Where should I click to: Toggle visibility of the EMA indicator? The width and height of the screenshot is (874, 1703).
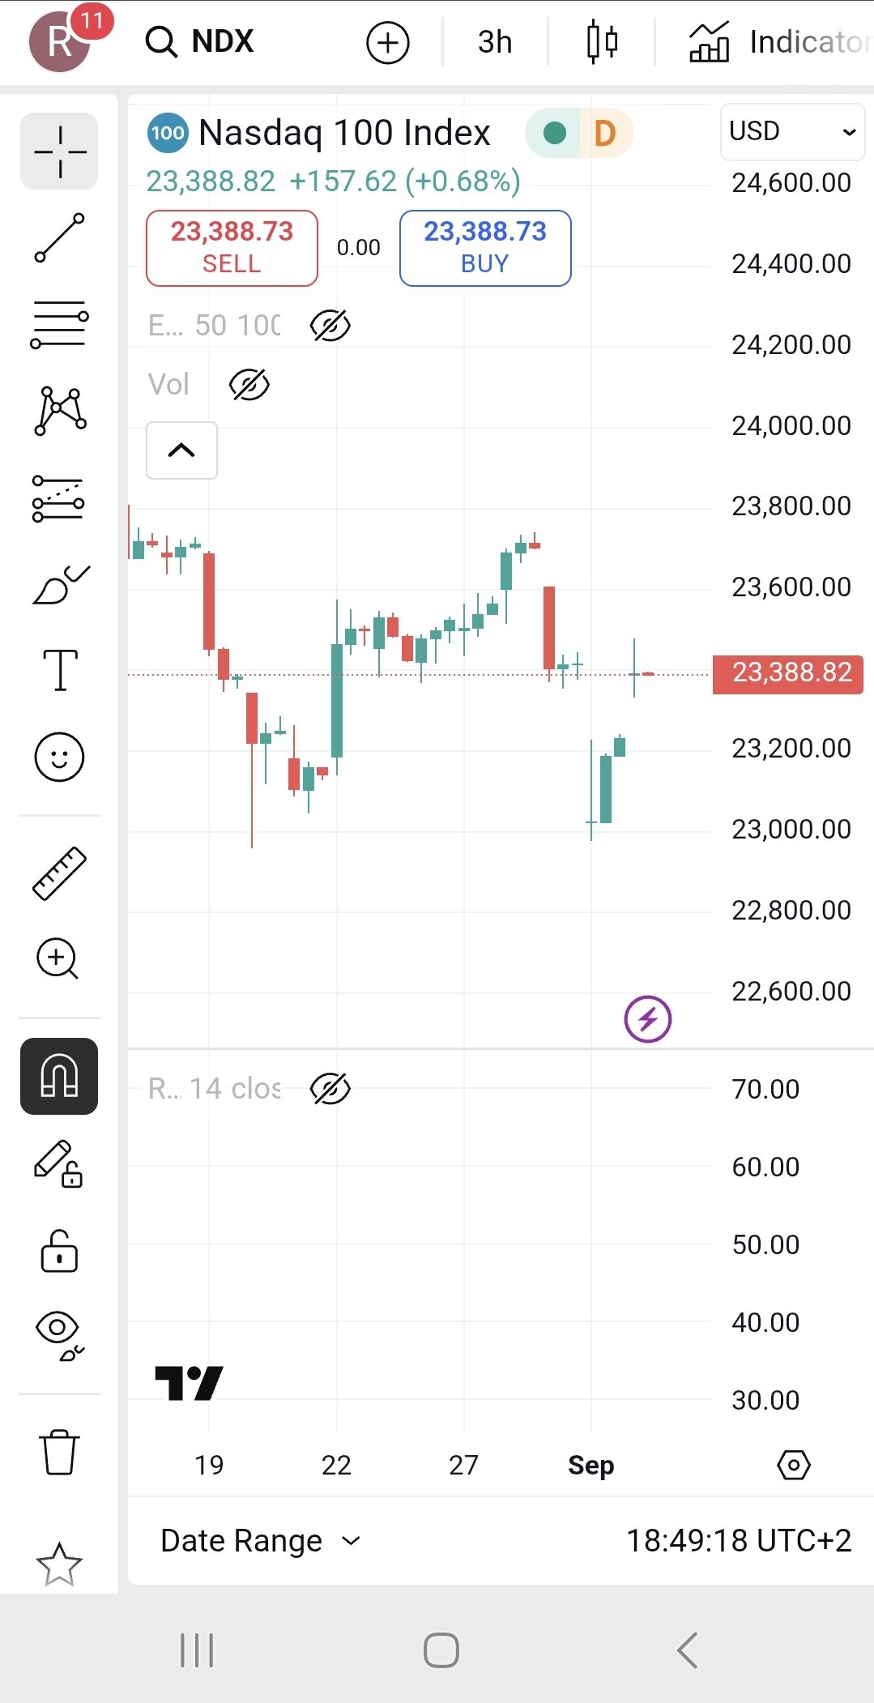[330, 326]
